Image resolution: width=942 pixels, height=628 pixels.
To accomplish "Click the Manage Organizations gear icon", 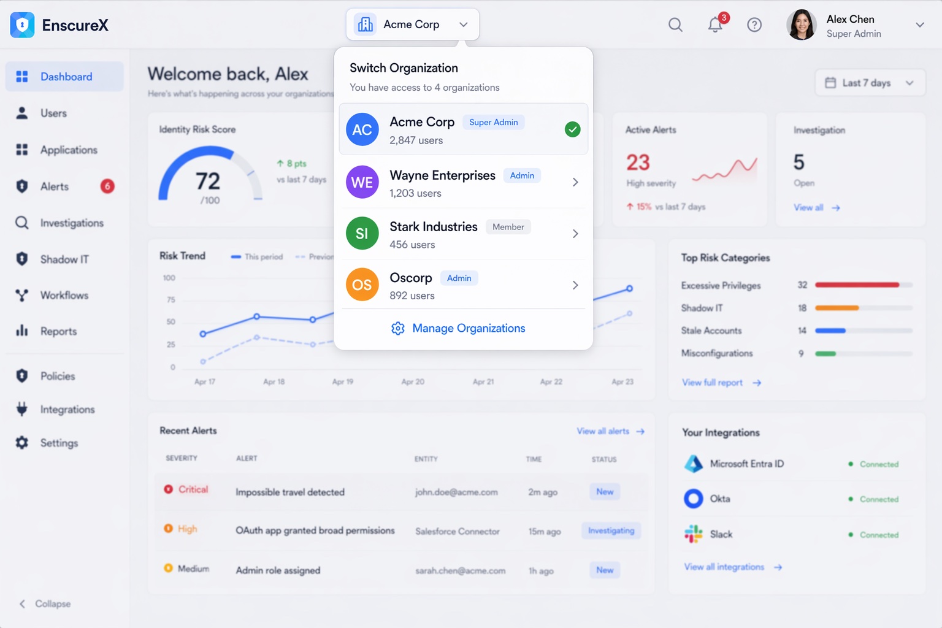I will (397, 328).
